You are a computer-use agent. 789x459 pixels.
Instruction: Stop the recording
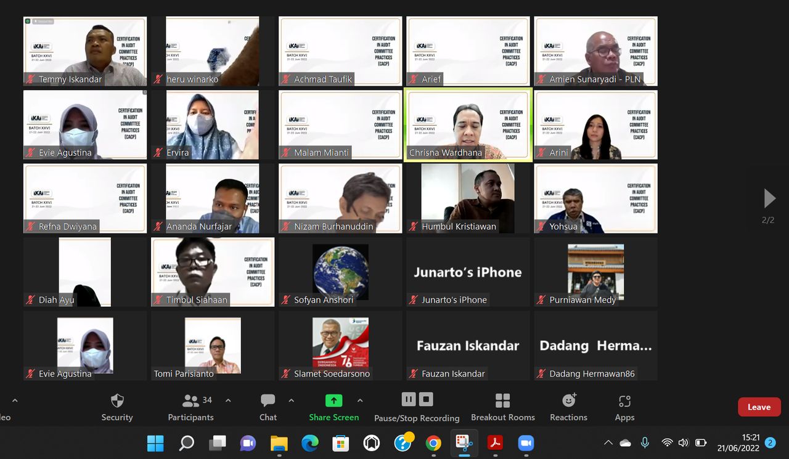coord(426,399)
